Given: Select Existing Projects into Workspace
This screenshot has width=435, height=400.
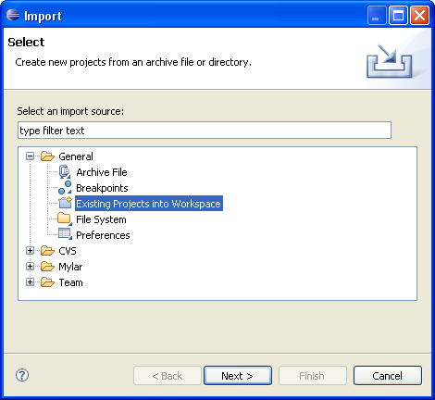Looking at the screenshot, I should 148,204.
